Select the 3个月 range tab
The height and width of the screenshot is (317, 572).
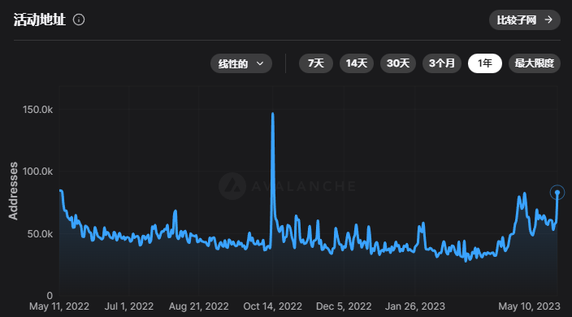click(442, 63)
